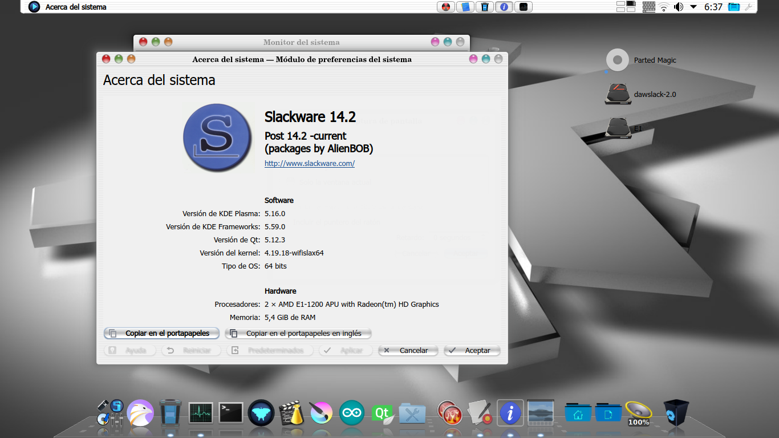Click Copiar en el portapapeles en inglés

point(299,333)
